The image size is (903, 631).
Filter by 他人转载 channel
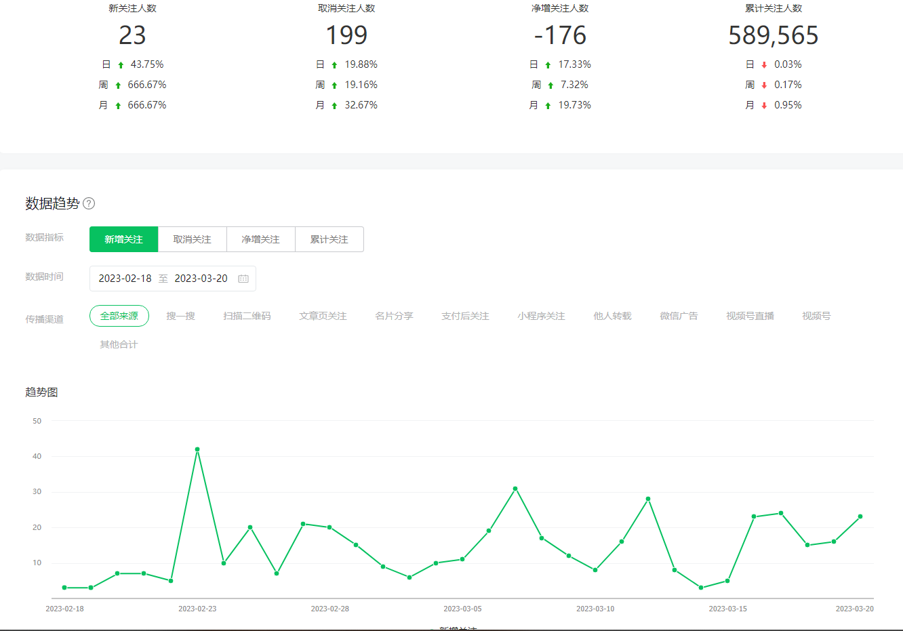point(612,316)
